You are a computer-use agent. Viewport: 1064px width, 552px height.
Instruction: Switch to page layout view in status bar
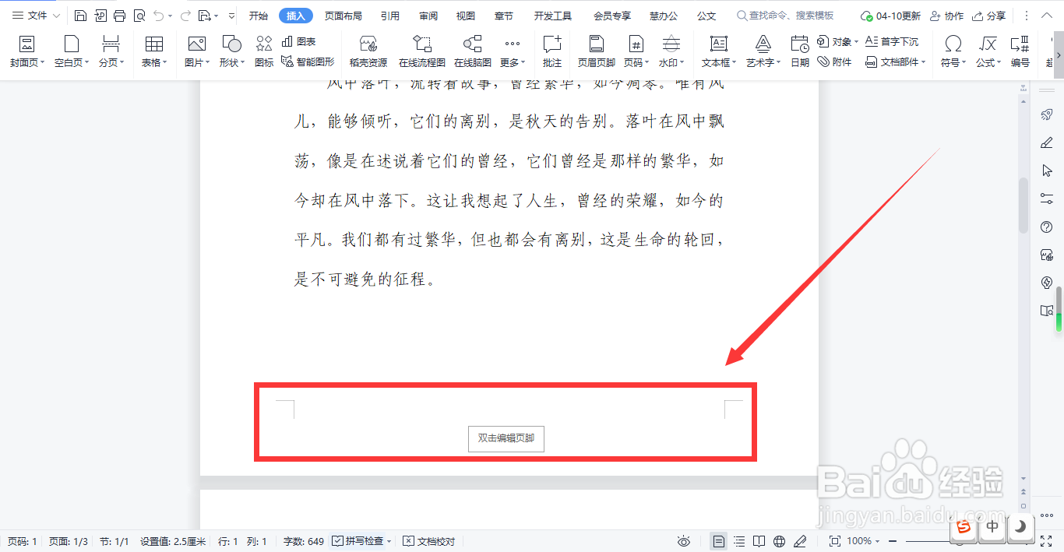tap(719, 541)
